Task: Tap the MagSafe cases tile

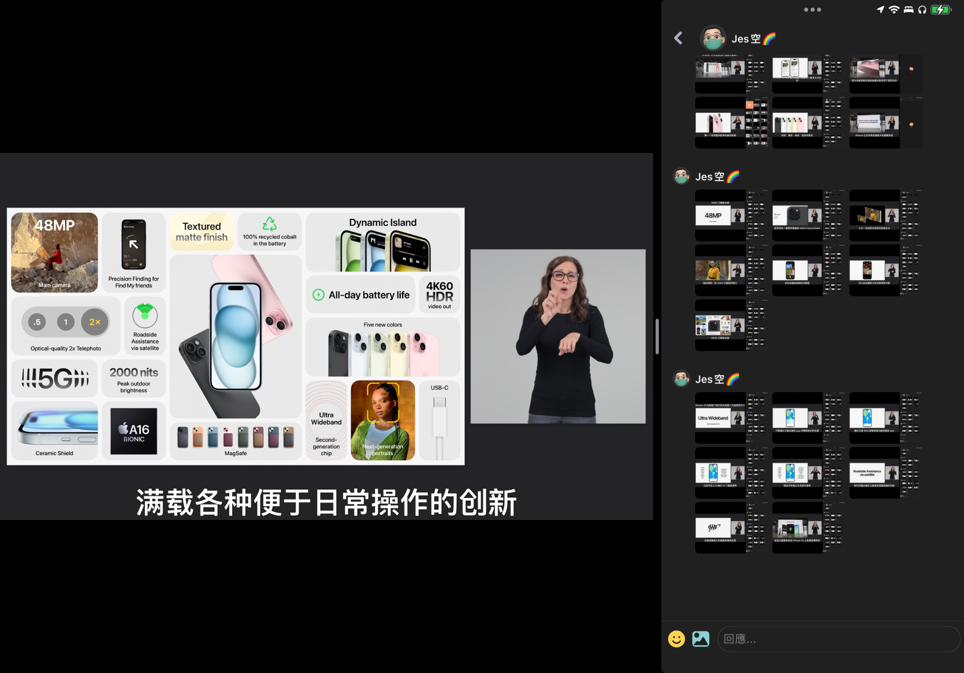Action: tap(235, 441)
